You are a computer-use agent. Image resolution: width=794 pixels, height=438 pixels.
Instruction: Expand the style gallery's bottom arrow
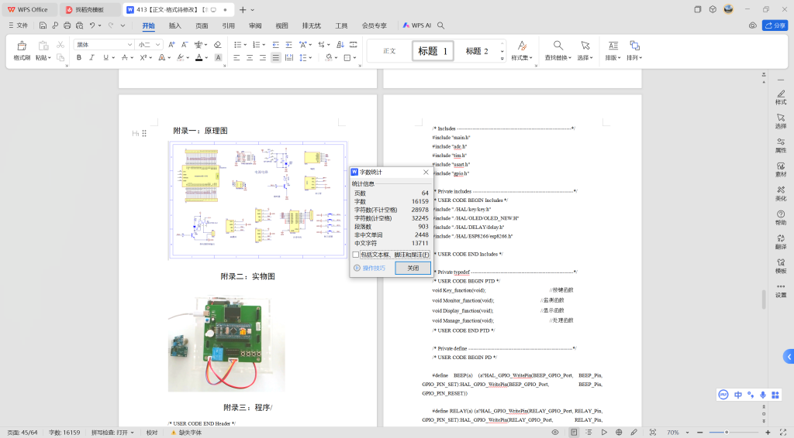[x=502, y=59]
